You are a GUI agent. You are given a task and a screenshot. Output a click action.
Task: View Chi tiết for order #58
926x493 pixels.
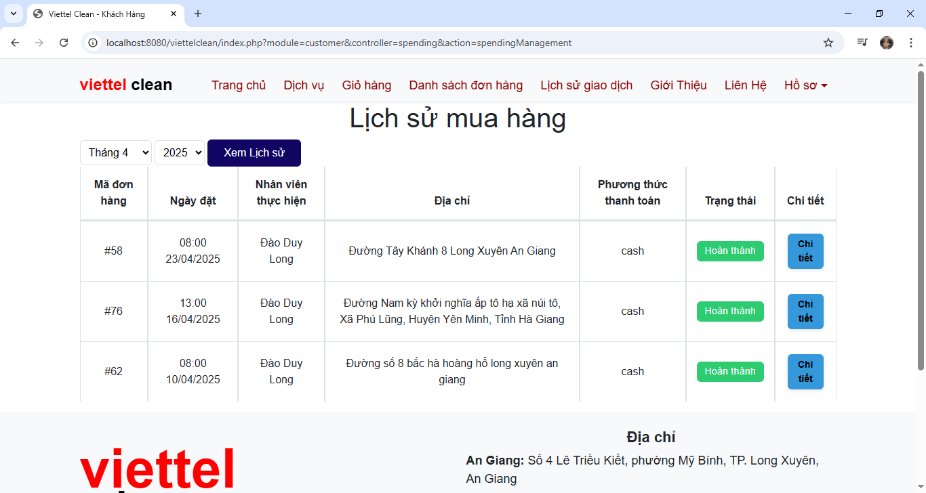[805, 251]
